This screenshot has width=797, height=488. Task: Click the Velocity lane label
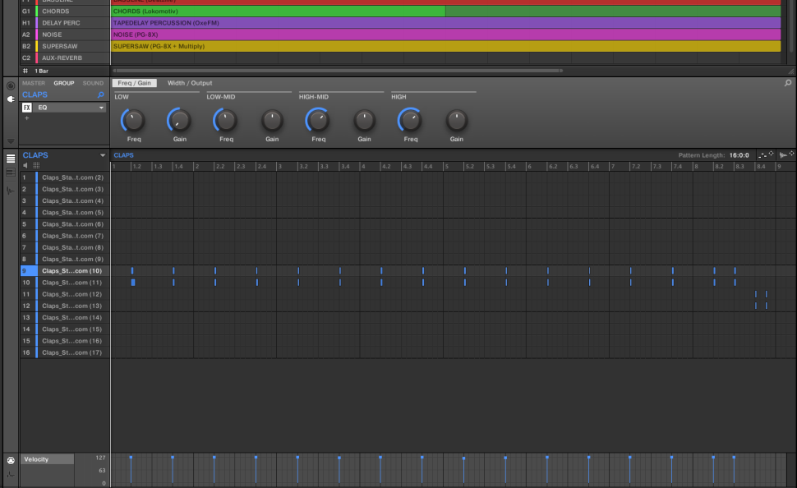pyautogui.click(x=48, y=459)
